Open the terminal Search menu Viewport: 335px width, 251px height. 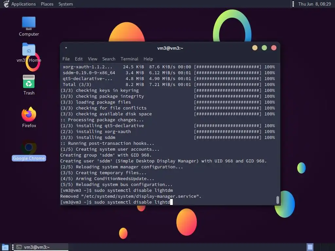[109, 59]
